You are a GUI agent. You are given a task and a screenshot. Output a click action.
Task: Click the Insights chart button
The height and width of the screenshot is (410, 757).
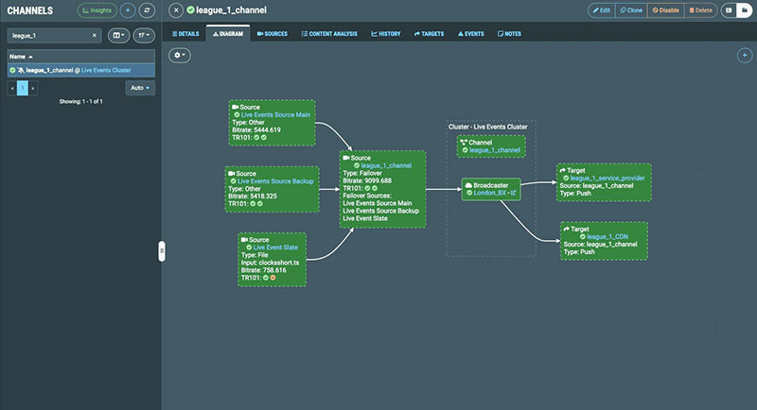pyautogui.click(x=97, y=10)
